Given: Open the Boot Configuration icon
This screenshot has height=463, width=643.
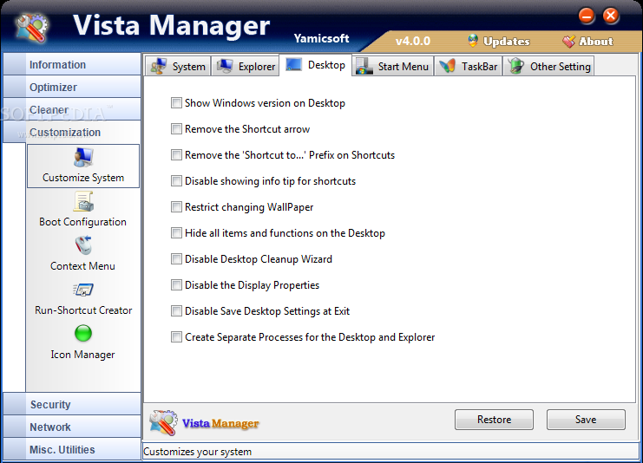Looking at the screenshot, I should [x=83, y=202].
